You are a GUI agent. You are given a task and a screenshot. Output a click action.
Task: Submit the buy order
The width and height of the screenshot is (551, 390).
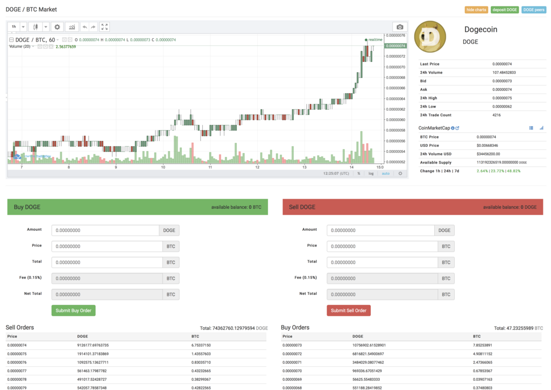pyautogui.click(x=73, y=310)
